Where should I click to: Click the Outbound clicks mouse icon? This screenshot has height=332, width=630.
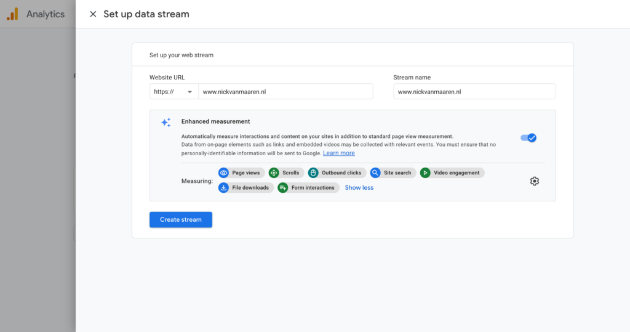click(x=313, y=172)
